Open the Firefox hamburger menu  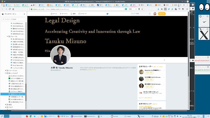(187, 9)
